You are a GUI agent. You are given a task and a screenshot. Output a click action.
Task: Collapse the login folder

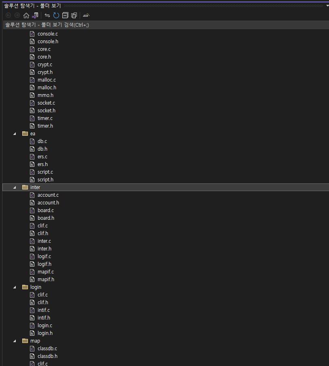15,287
